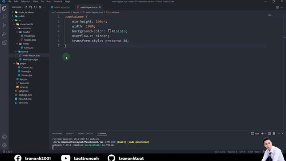
Task: Open App.jsx in the file tree
Action: (24, 79)
